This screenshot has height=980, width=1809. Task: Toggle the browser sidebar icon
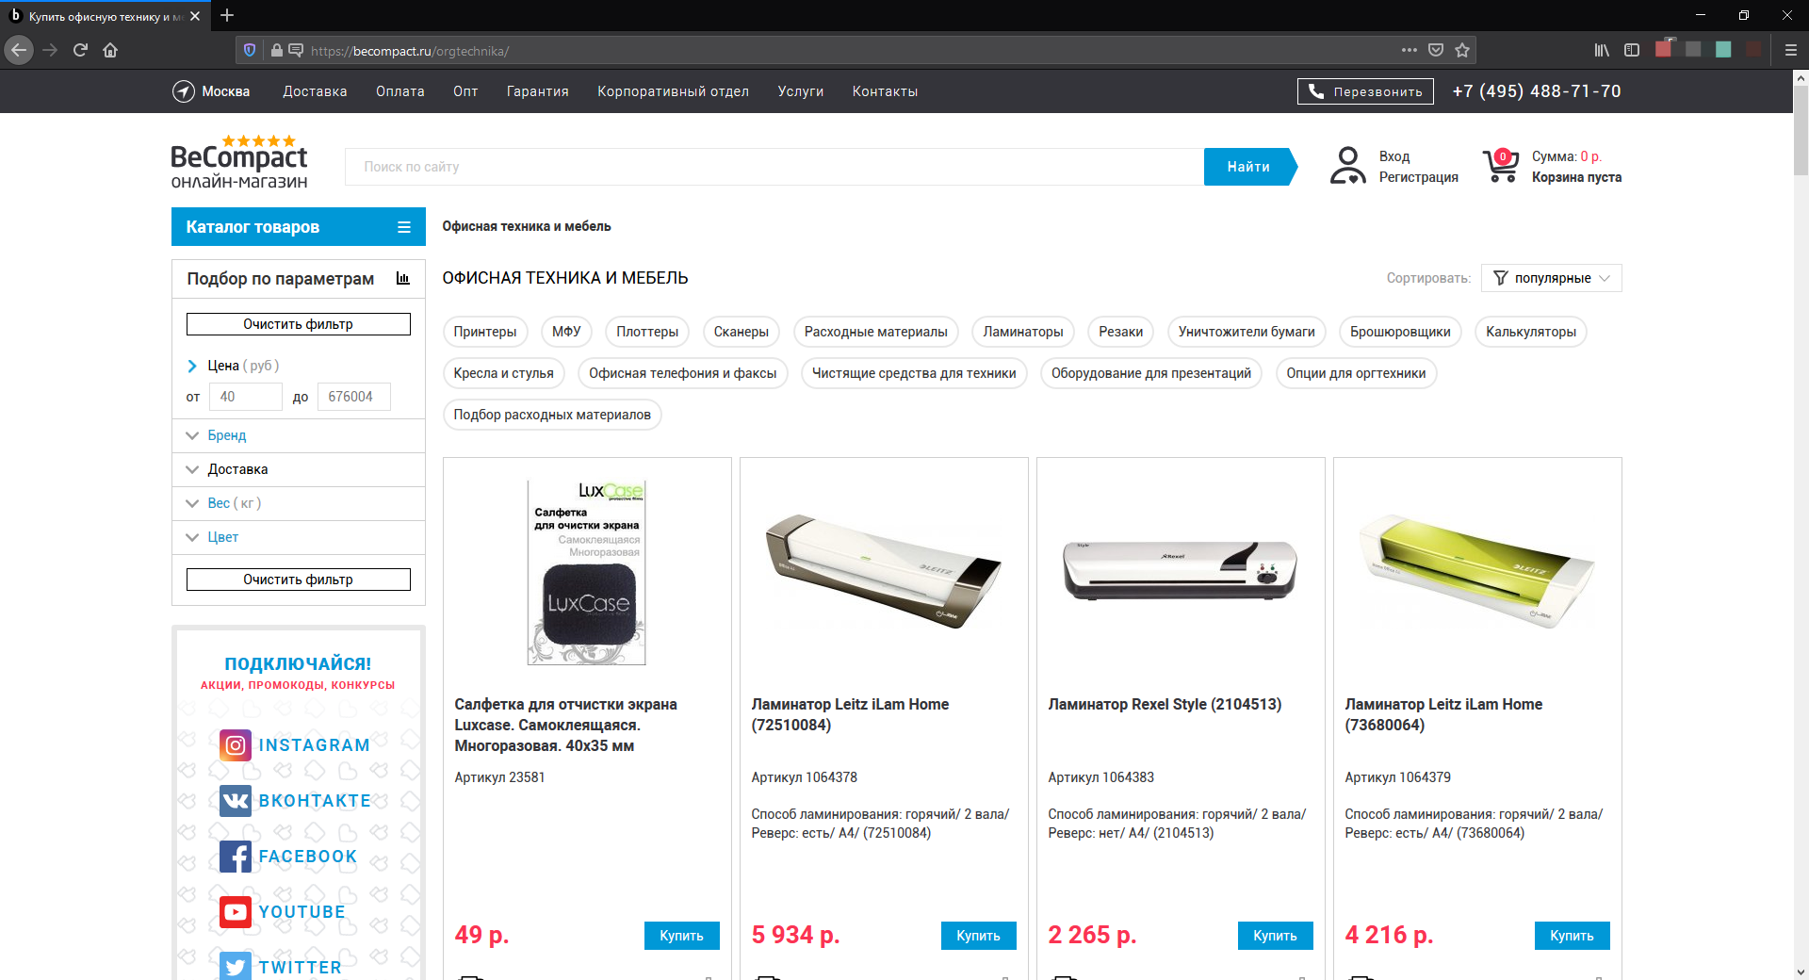(1632, 50)
